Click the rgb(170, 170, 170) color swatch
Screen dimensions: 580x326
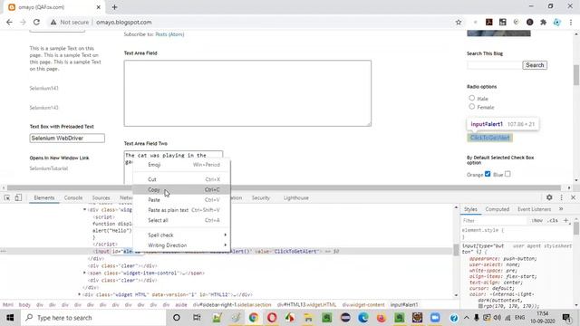point(480,306)
